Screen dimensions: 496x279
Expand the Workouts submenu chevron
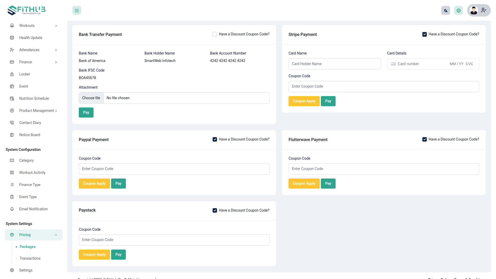56,26
